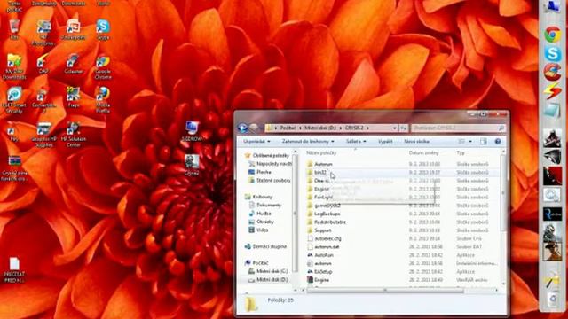Click the pencil icon in side dock
This screenshot has height=319, width=568.
click(x=552, y=281)
